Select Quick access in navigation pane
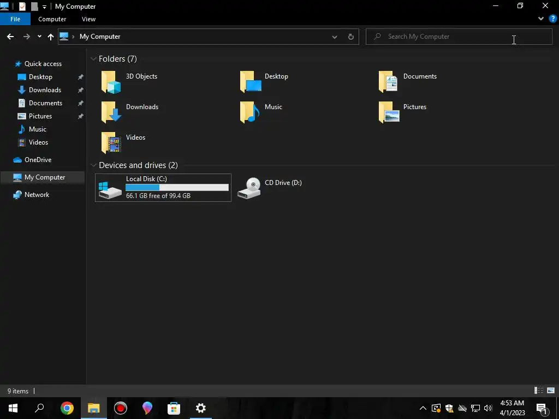559x419 pixels. point(43,64)
